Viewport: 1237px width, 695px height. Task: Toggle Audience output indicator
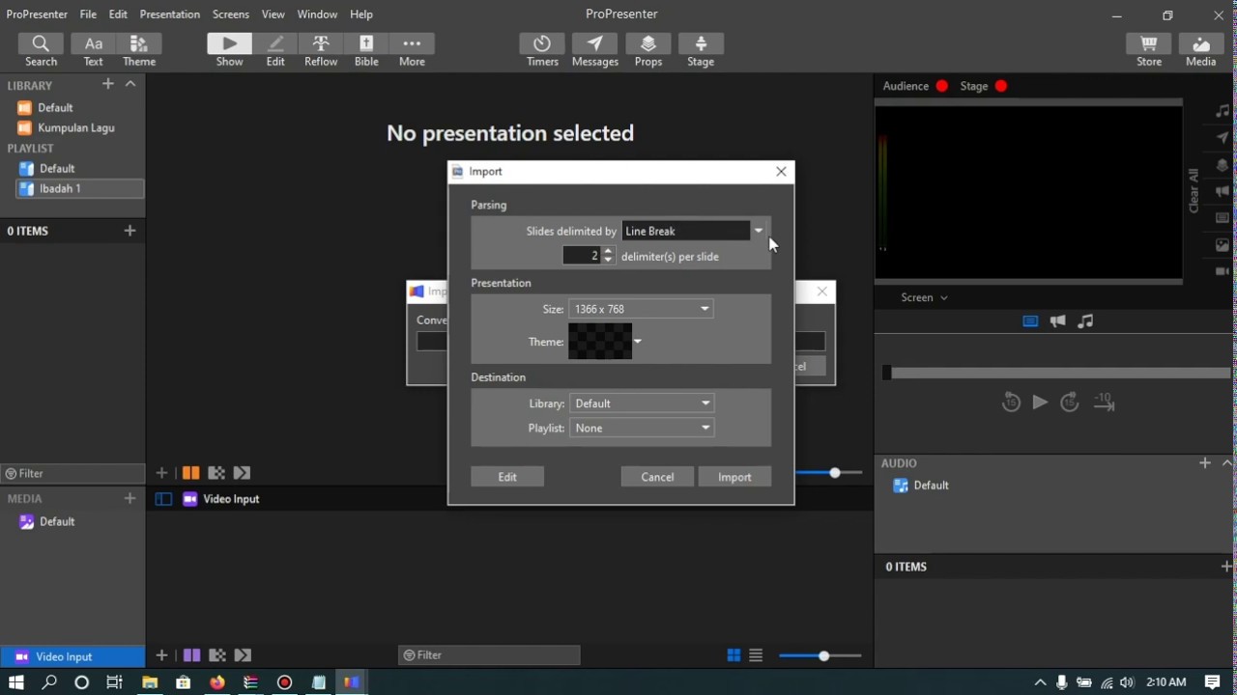[x=941, y=86]
